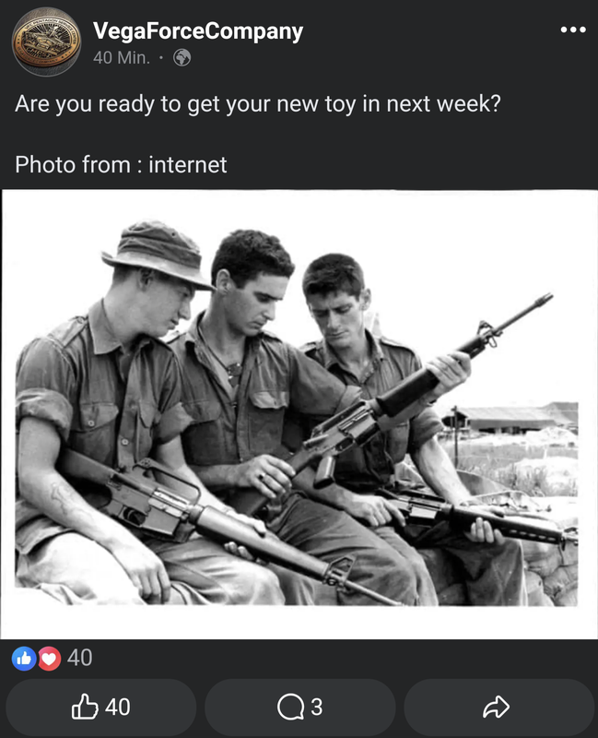Like the post with the thumbs-up button
Image resolution: width=598 pixels, height=738 pixels.
click(100, 707)
